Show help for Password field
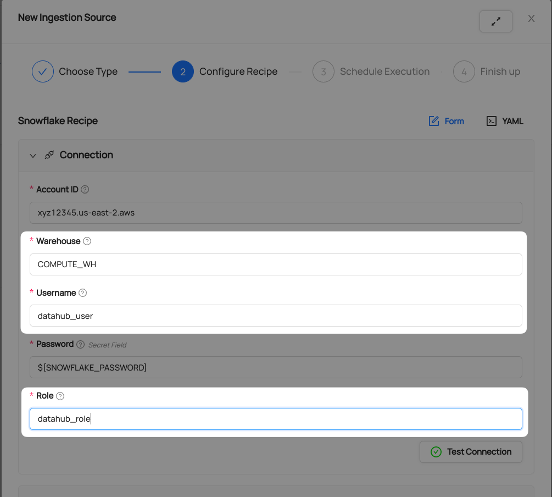This screenshot has height=497, width=552. [81, 344]
